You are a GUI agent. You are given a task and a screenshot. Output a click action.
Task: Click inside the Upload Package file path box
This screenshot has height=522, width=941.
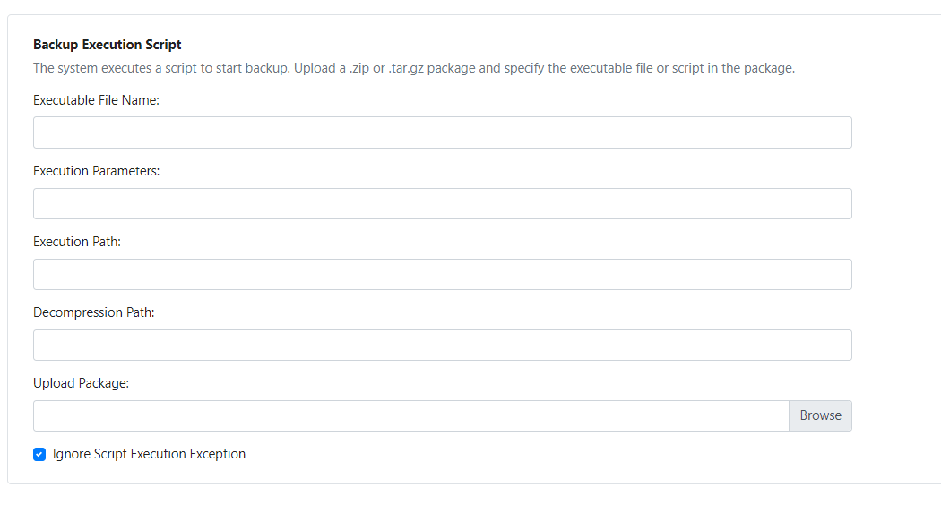(410, 415)
